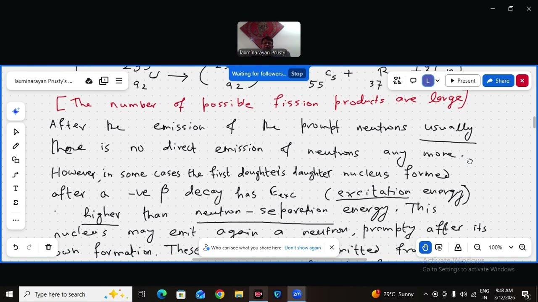This screenshot has height=302, width=538.
Task: Open Outlook from taskbar
Action: pyautogui.click(x=200, y=294)
